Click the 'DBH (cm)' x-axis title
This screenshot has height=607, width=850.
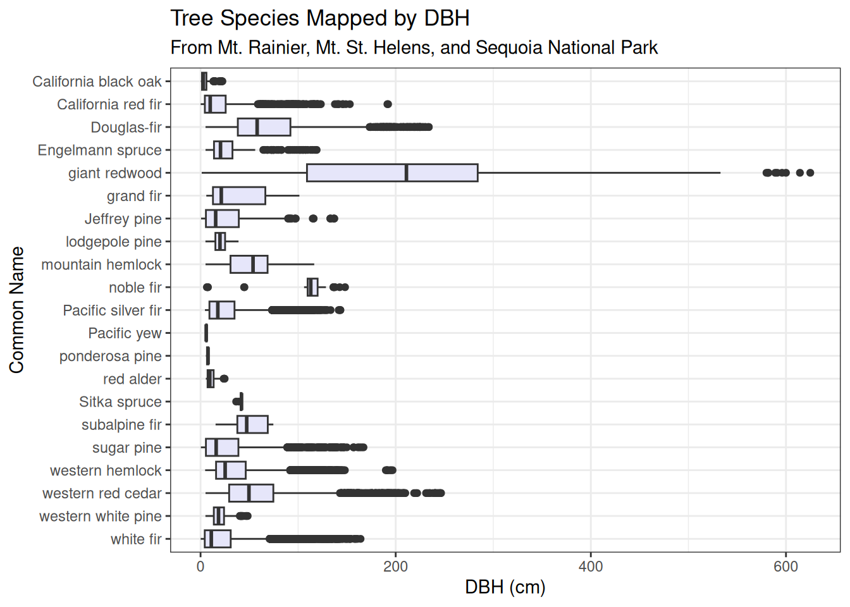(505, 587)
